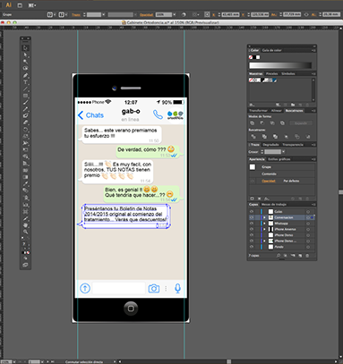Toggle visibility of the Guías layer
The height and width of the screenshot is (364, 343).
[252, 211]
